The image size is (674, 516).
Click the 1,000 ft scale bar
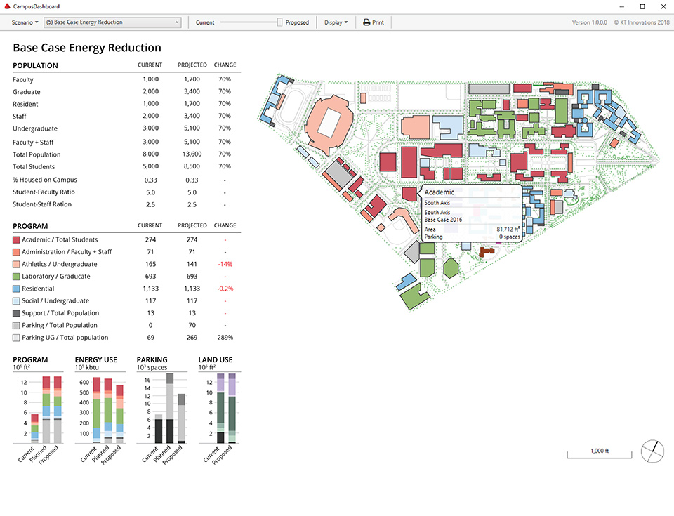coord(599,451)
